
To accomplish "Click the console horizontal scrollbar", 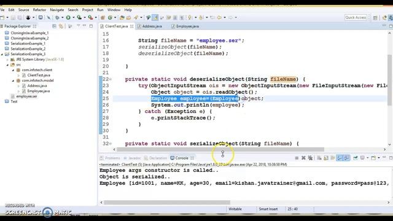I will [x=167, y=202].
